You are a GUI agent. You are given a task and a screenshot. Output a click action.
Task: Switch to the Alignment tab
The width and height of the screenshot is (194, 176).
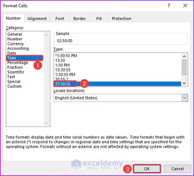point(37,18)
